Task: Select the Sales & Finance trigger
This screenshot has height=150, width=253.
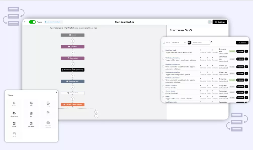Action: (14, 114)
